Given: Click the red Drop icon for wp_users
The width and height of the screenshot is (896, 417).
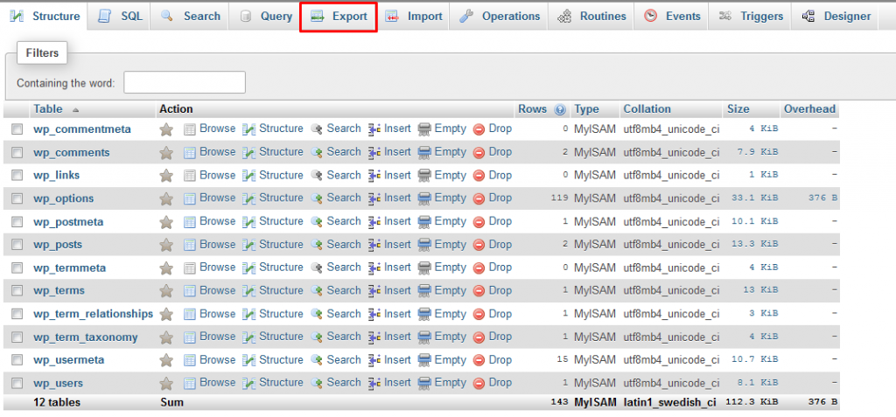Looking at the screenshot, I should [x=479, y=383].
